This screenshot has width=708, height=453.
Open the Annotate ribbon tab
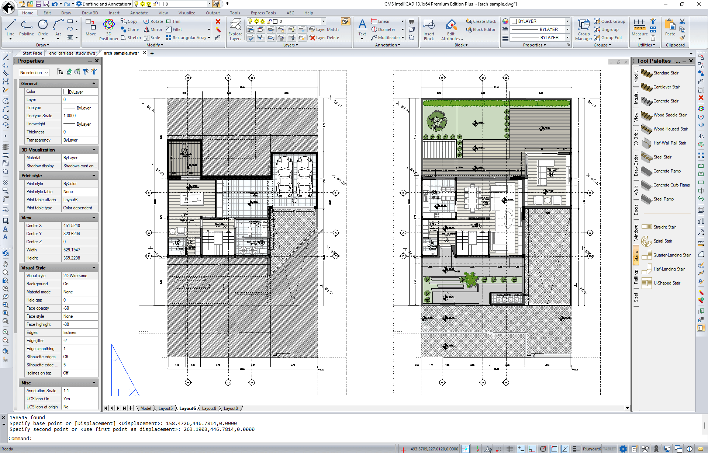point(139,13)
